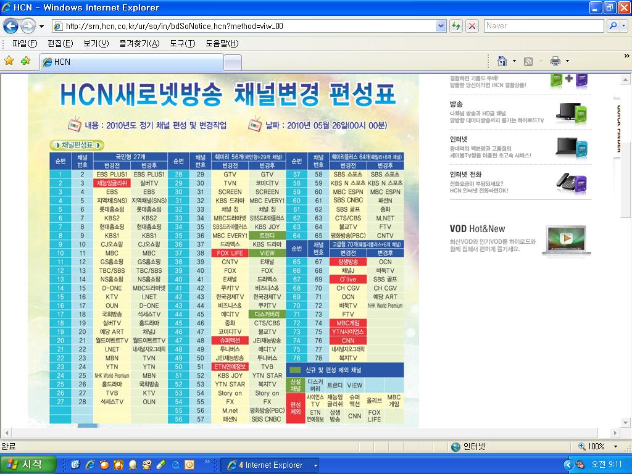The image size is (632, 474).
Task: Open the zoom level dropdown next to 100%
Action: point(615,447)
